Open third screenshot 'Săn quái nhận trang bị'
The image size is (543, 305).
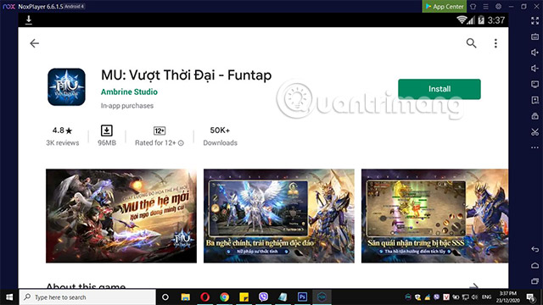point(434,216)
